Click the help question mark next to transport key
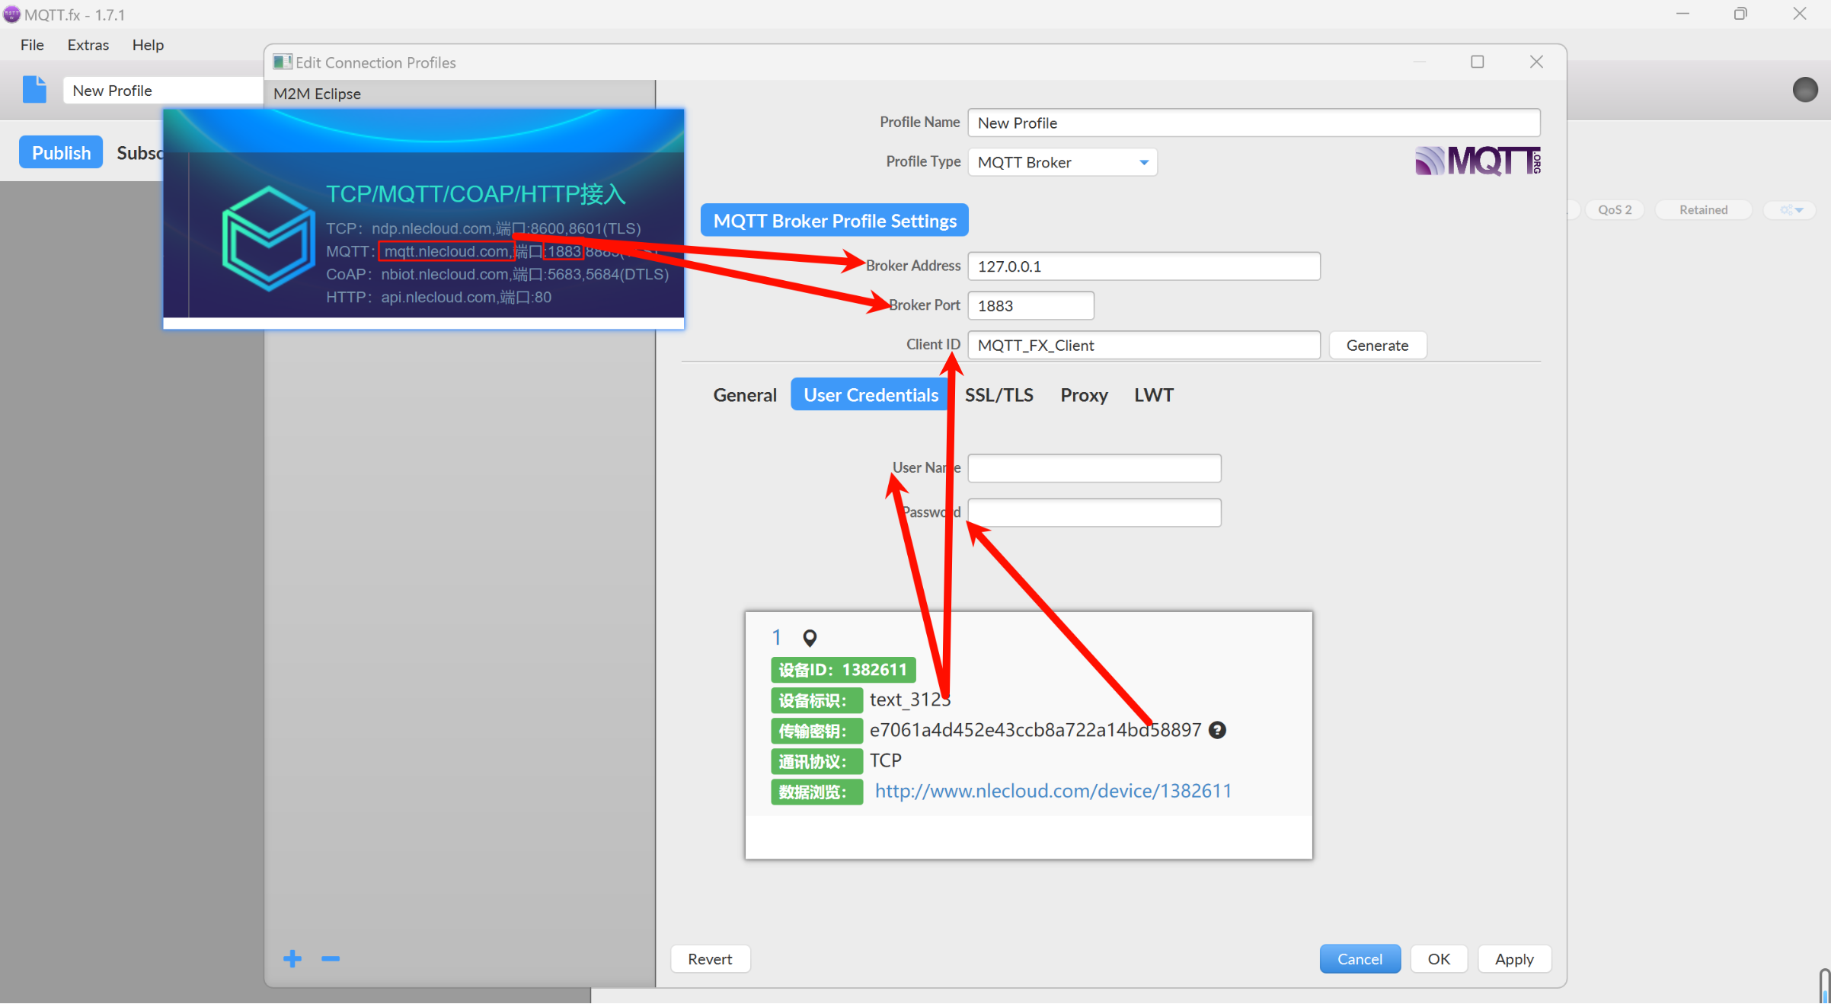The width and height of the screenshot is (1831, 1004). pyautogui.click(x=1217, y=731)
